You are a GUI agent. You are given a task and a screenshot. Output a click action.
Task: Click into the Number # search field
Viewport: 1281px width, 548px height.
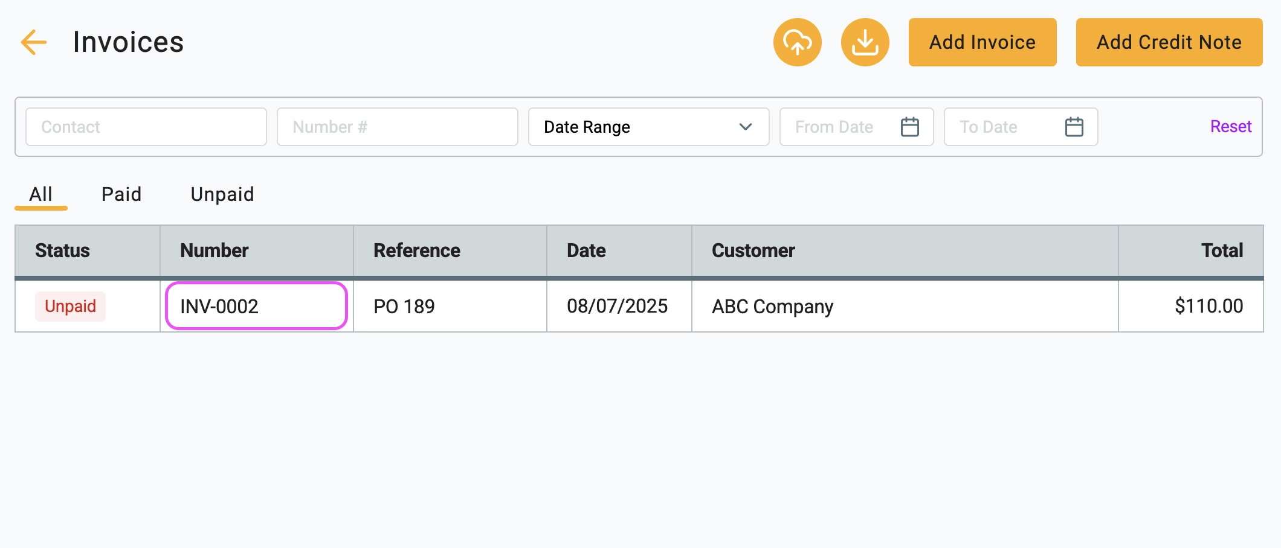coord(397,127)
